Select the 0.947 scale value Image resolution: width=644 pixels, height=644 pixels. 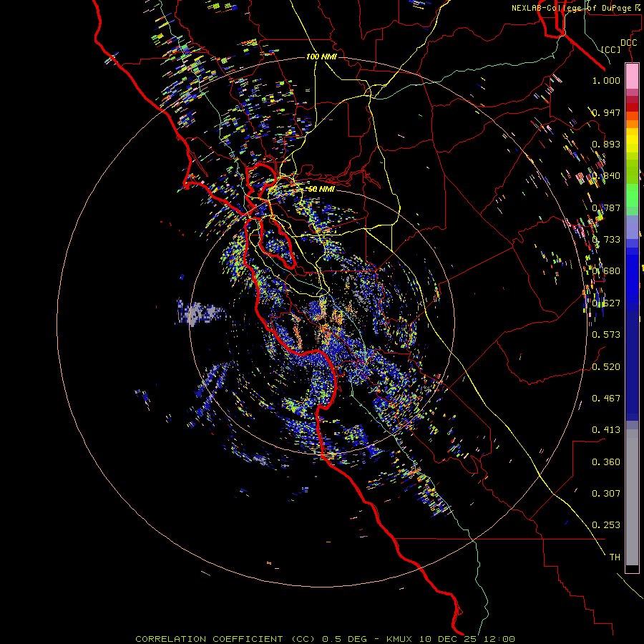(606, 112)
